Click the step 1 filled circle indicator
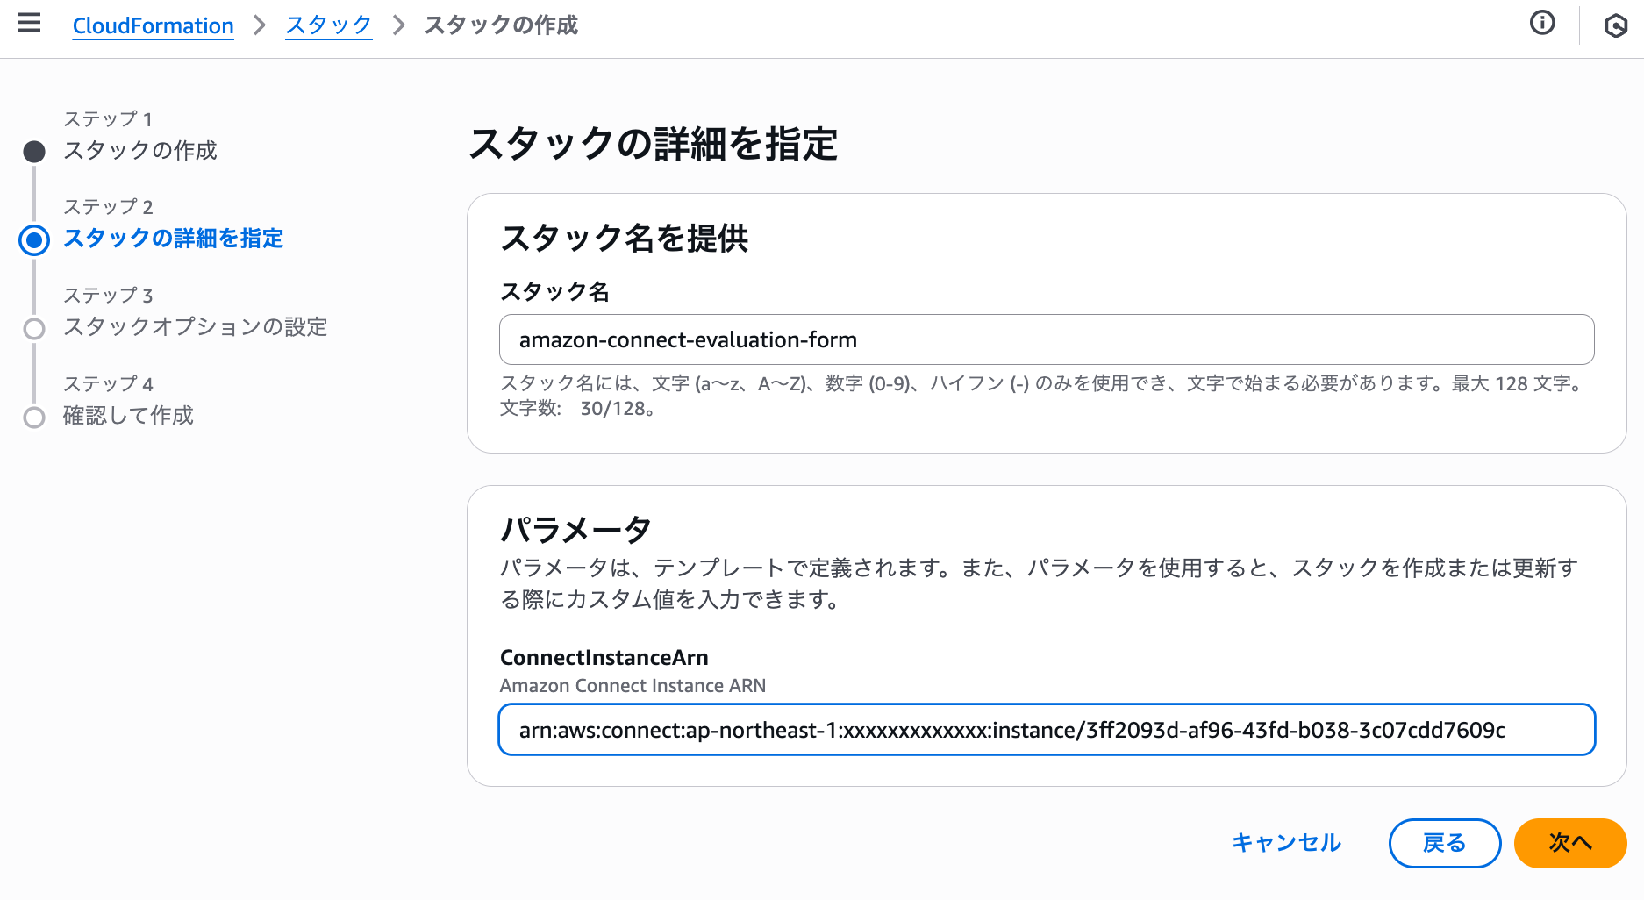The image size is (1644, 900). (x=34, y=152)
